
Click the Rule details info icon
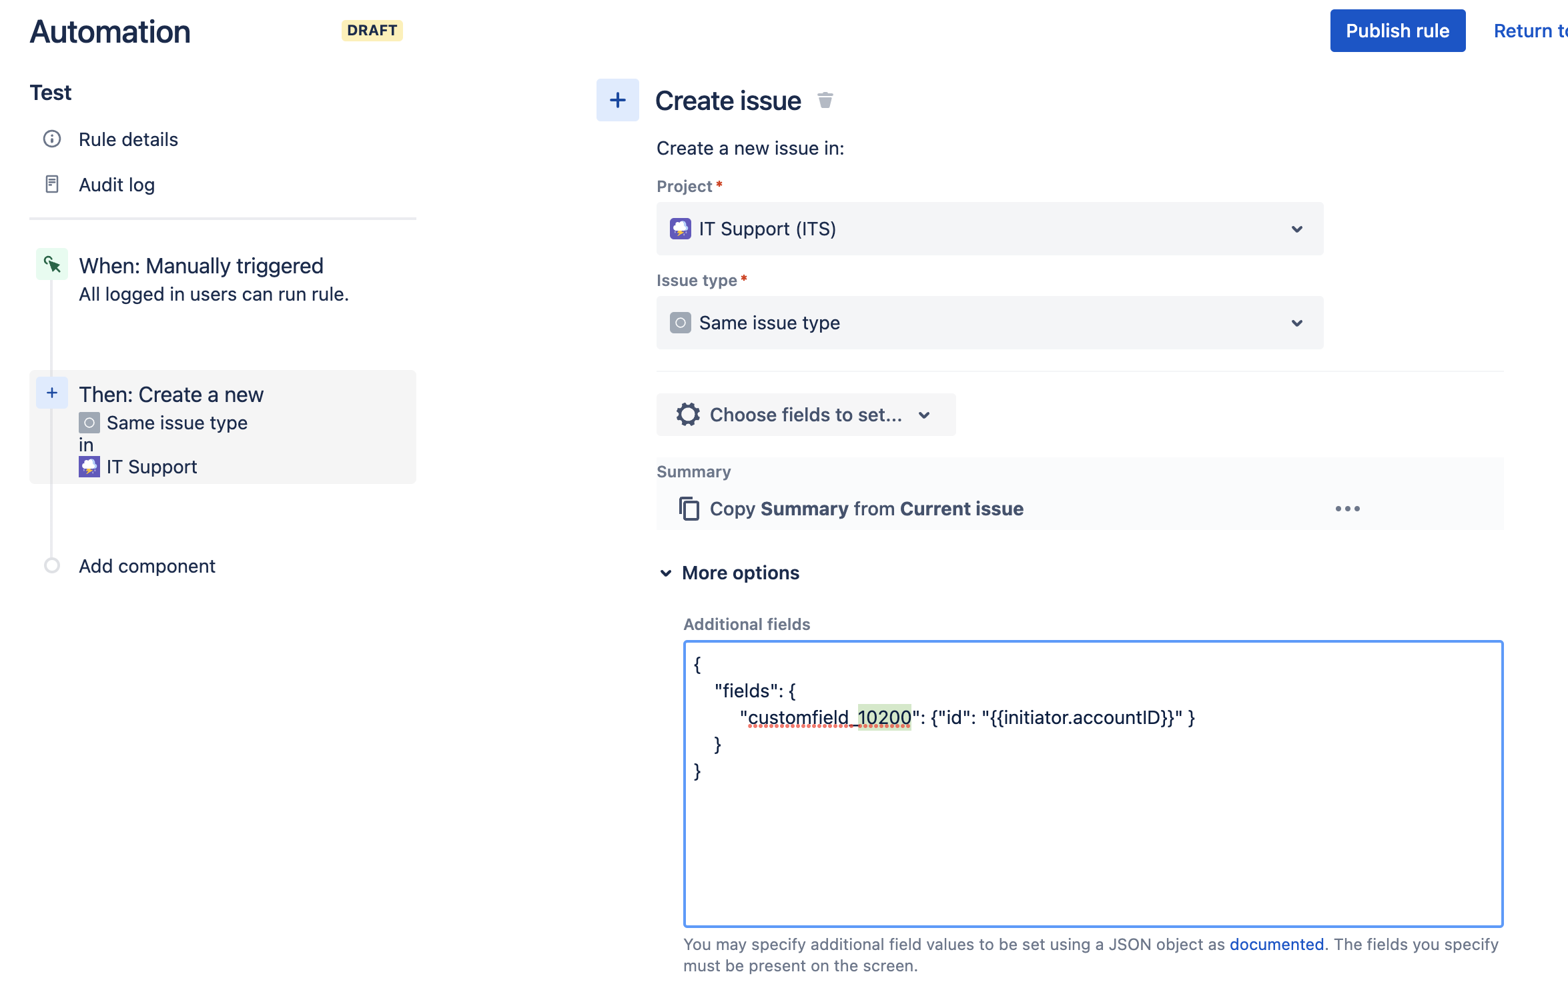[51, 139]
